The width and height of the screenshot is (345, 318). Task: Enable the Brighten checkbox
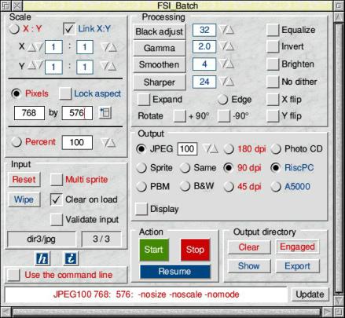pyautogui.click(x=273, y=64)
